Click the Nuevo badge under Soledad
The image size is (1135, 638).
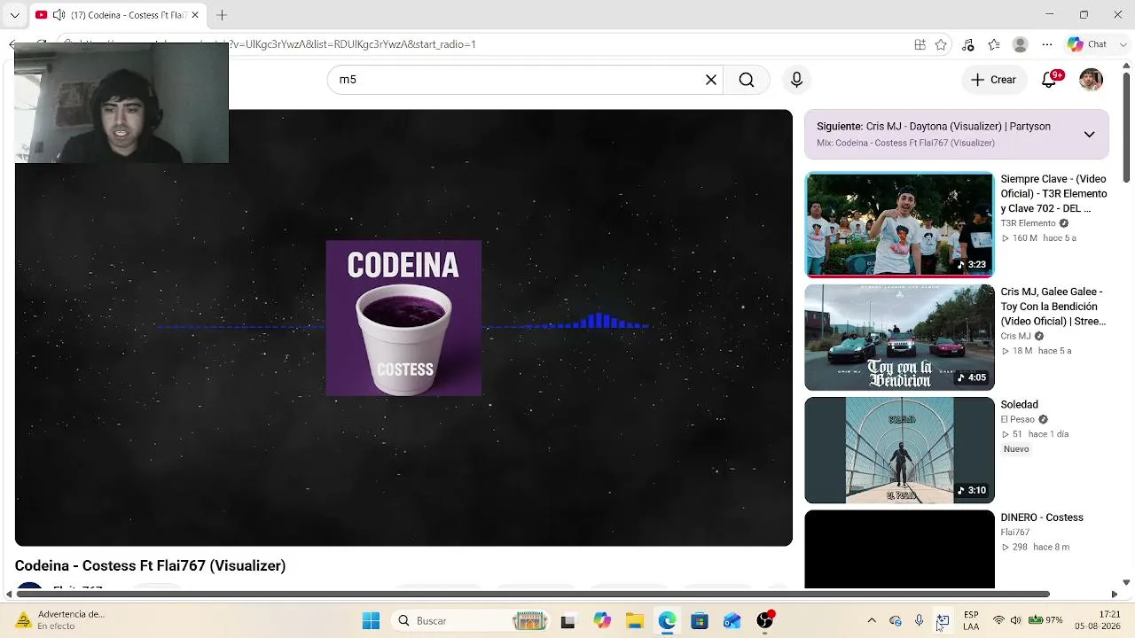pos(1016,449)
